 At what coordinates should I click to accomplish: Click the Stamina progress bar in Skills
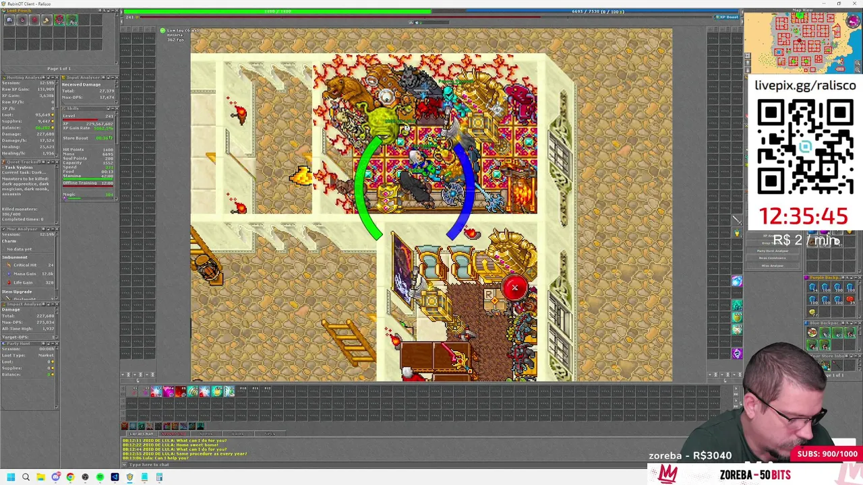88,179
